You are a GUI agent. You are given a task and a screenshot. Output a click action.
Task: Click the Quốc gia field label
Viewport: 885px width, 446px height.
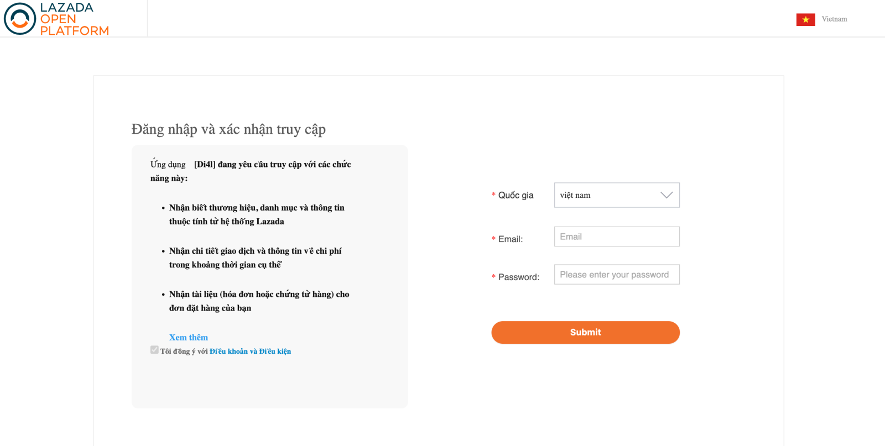(x=516, y=195)
